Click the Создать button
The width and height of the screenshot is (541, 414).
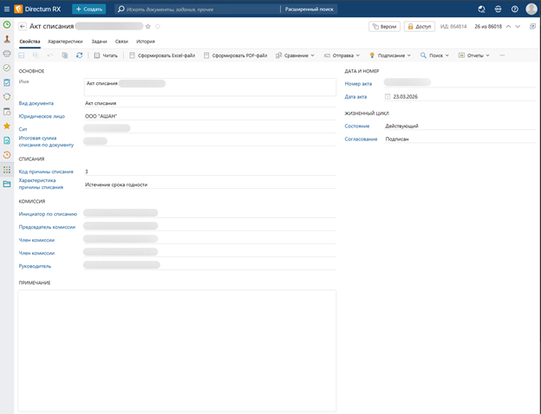89,9
